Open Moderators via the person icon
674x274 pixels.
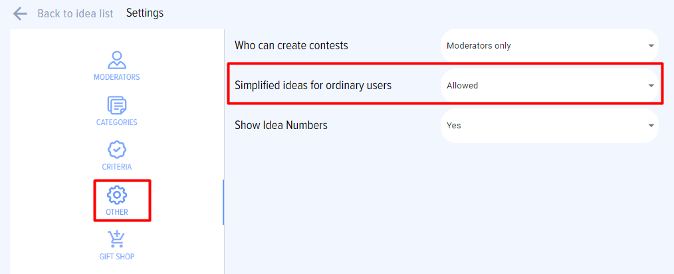point(116,60)
